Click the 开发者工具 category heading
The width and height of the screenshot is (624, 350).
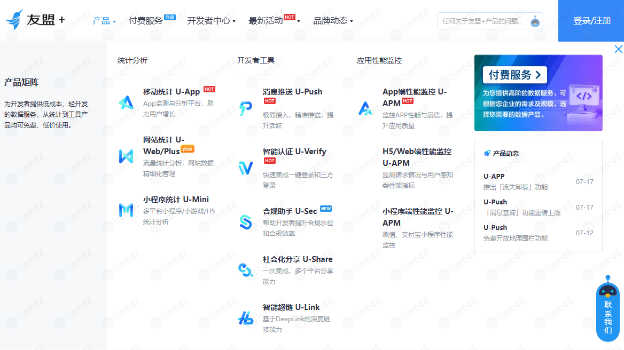tap(256, 60)
